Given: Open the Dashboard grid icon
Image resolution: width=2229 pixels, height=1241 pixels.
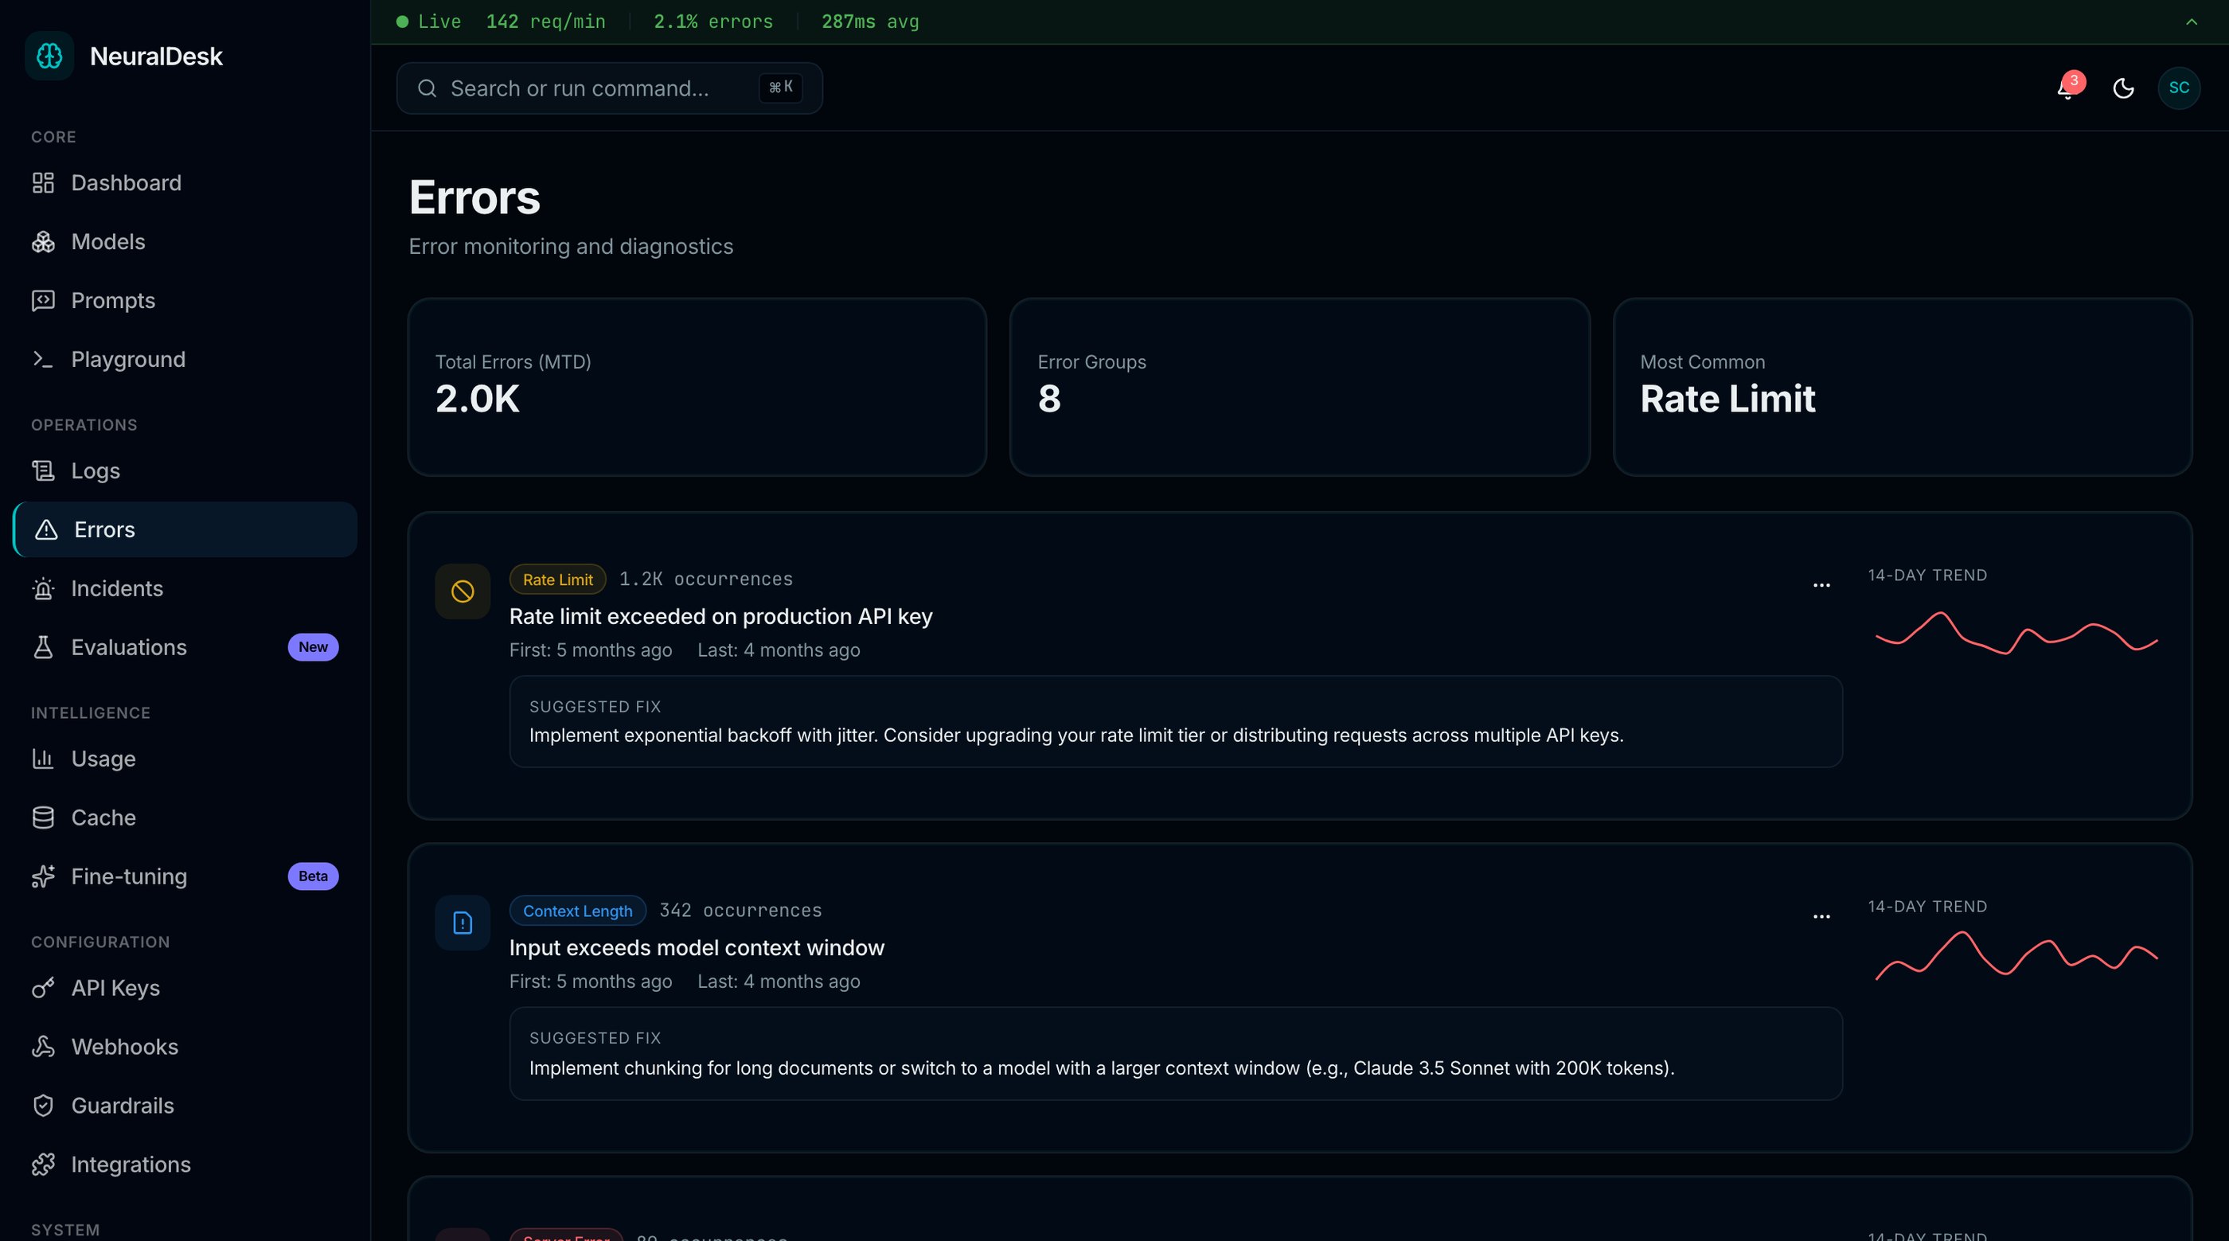Looking at the screenshot, I should point(43,182).
